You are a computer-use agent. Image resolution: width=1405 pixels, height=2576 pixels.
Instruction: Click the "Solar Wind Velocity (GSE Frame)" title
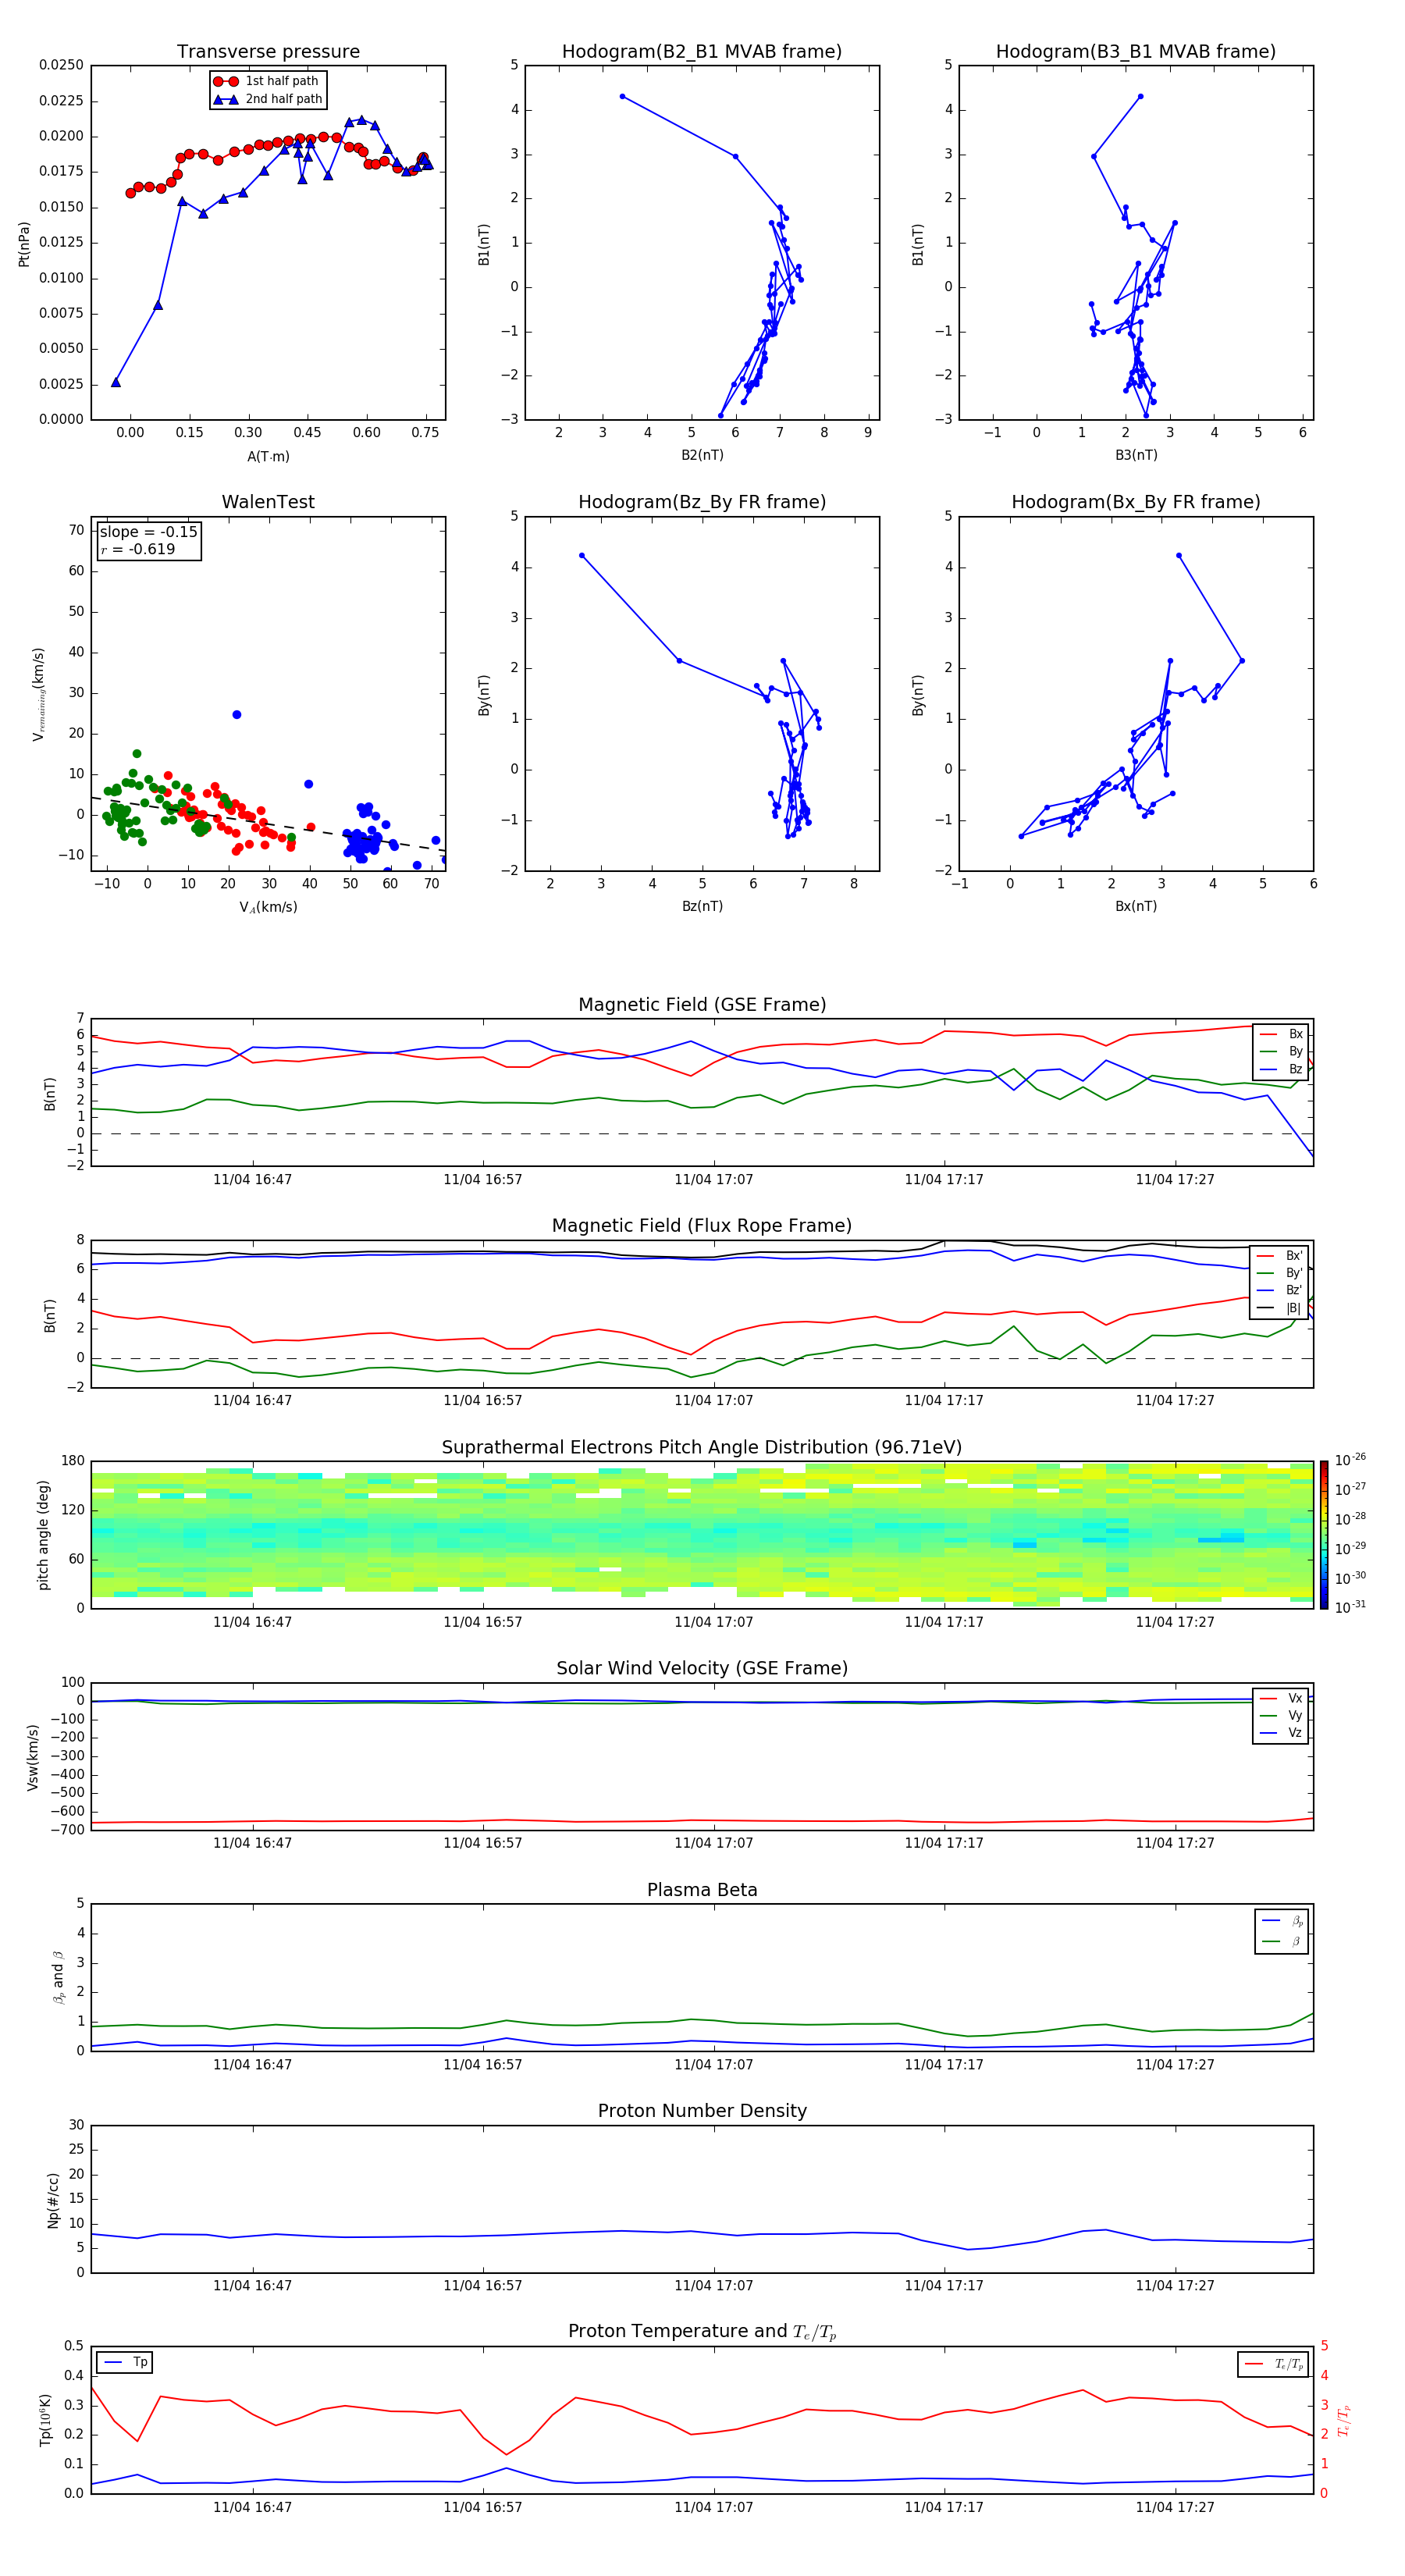tap(702, 1669)
